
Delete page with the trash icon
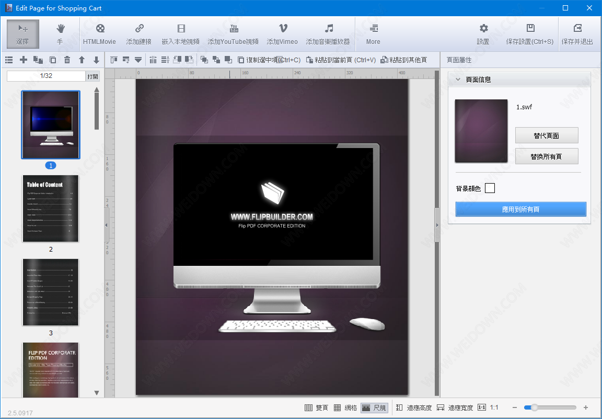67,60
